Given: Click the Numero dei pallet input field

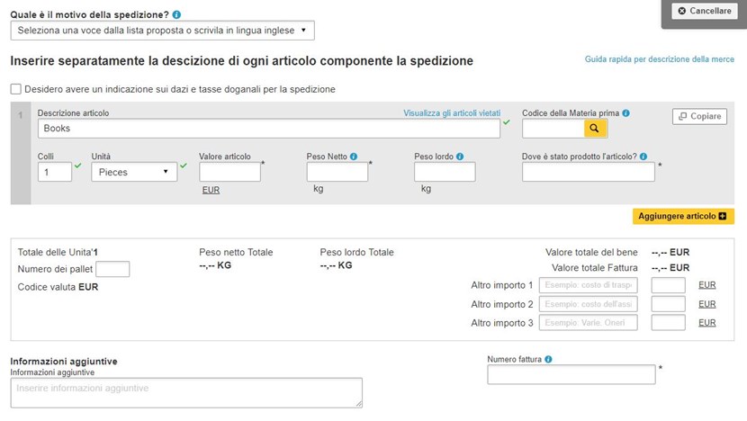Looking at the screenshot, I should point(112,269).
